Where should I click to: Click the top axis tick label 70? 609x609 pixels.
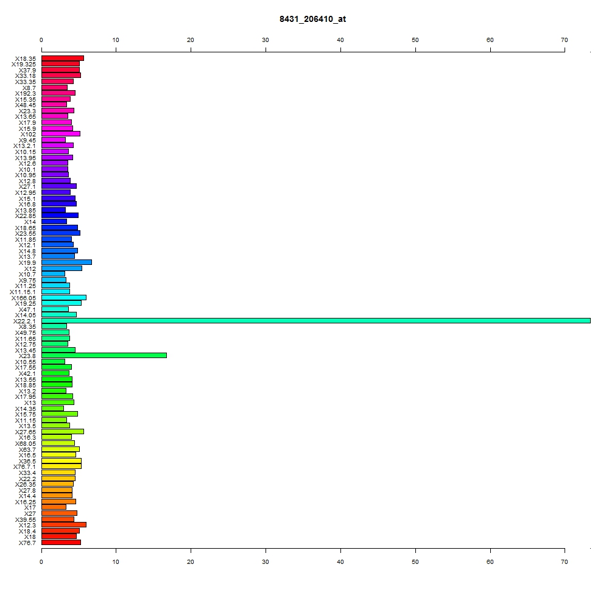coord(565,40)
